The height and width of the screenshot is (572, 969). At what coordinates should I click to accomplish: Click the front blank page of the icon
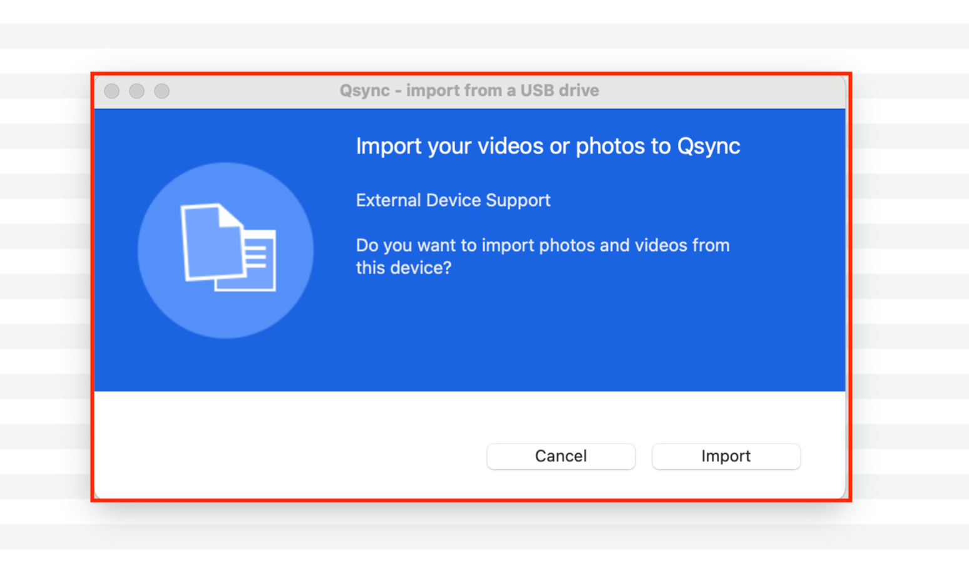[x=209, y=247]
